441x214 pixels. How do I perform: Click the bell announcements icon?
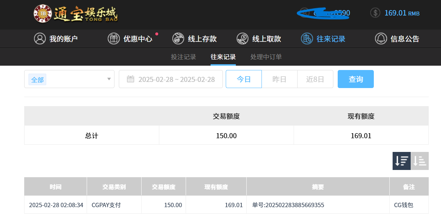click(x=381, y=39)
